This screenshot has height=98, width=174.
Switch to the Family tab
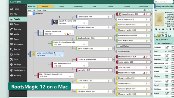[62, 7]
